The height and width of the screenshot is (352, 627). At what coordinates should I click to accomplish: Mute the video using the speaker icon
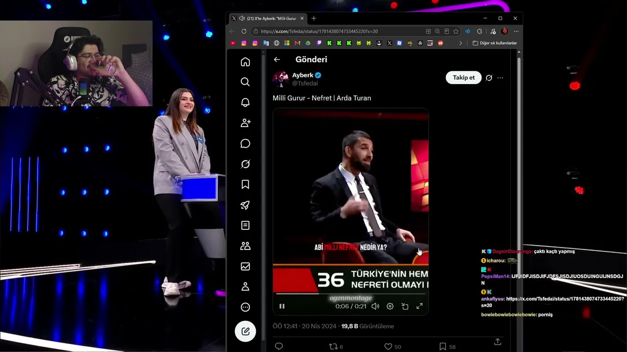tap(375, 306)
